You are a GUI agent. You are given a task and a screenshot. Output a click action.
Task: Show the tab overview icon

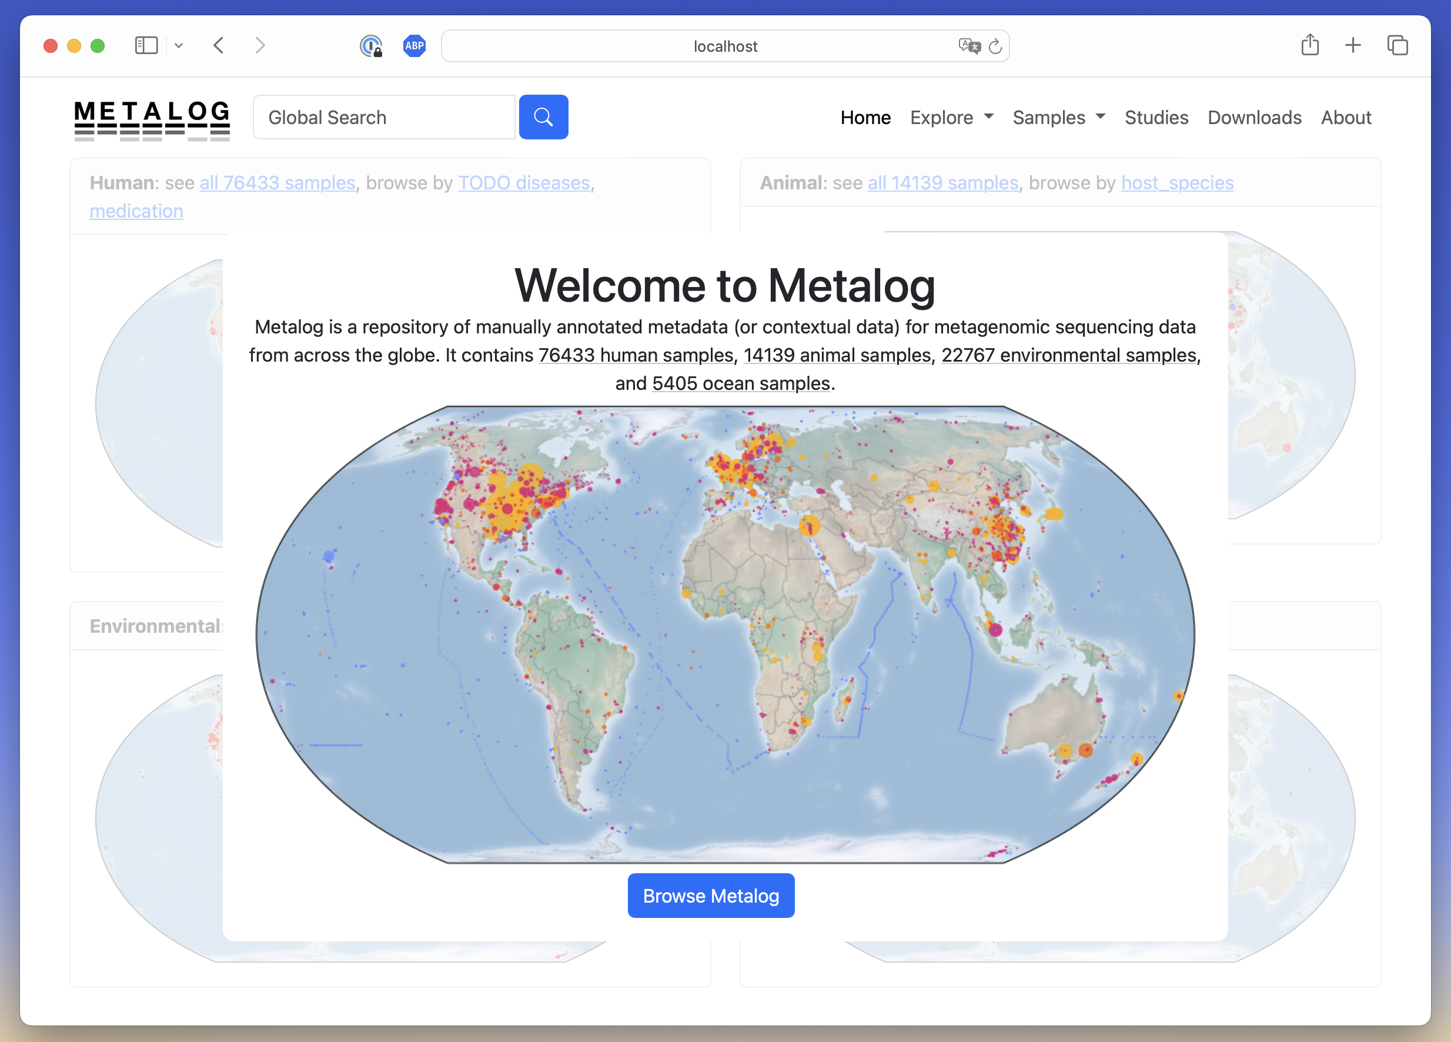point(1397,45)
